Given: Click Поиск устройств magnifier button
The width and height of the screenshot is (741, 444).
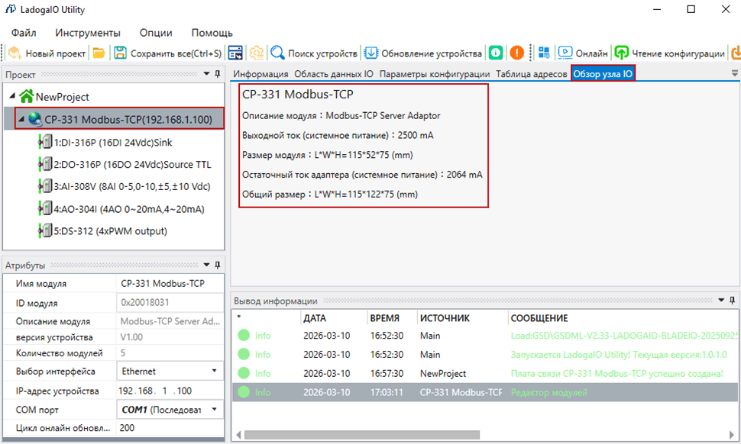Looking at the screenshot, I should 314,53.
